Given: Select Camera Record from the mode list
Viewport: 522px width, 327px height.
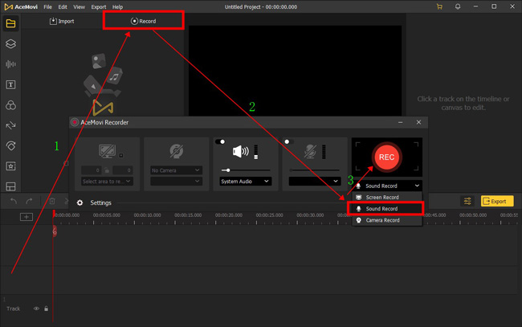Looking at the screenshot, I should 387,220.
